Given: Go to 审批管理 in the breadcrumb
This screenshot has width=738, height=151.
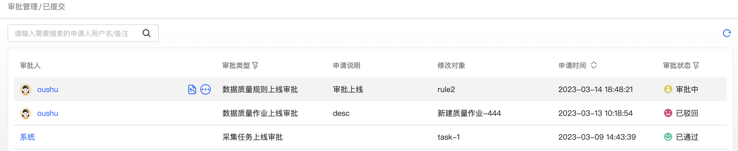Looking at the screenshot, I should point(23,7).
